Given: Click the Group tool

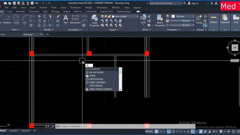Looking at the screenshot, I should click(199, 19).
